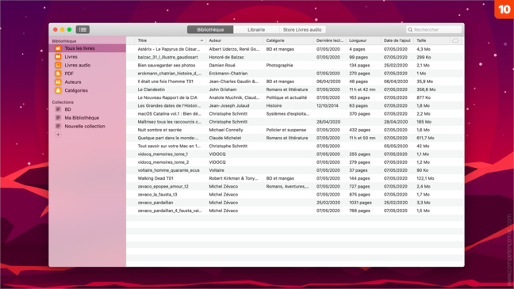Select Quelque part dans le monde row

[x=295, y=138]
